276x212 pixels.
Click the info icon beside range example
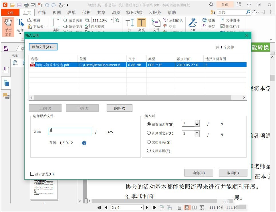click(84, 143)
